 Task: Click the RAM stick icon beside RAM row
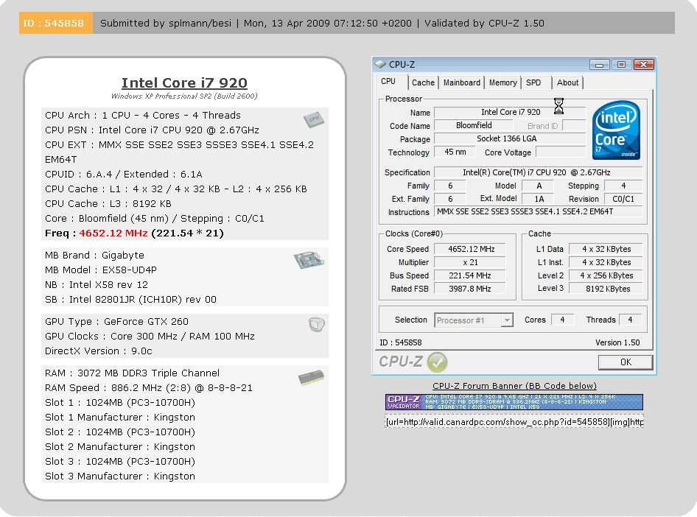pos(311,378)
